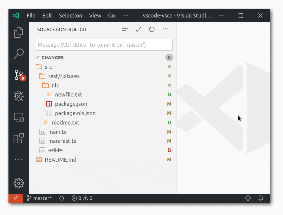
Task: Open the Run and Debug view
Action: pyautogui.click(x=18, y=96)
